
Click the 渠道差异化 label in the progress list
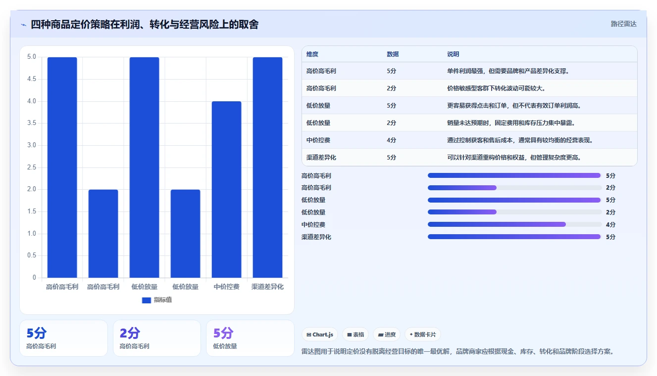pyautogui.click(x=316, y=237)
